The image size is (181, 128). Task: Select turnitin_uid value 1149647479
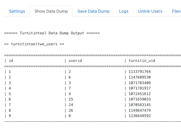pos(140,110)
